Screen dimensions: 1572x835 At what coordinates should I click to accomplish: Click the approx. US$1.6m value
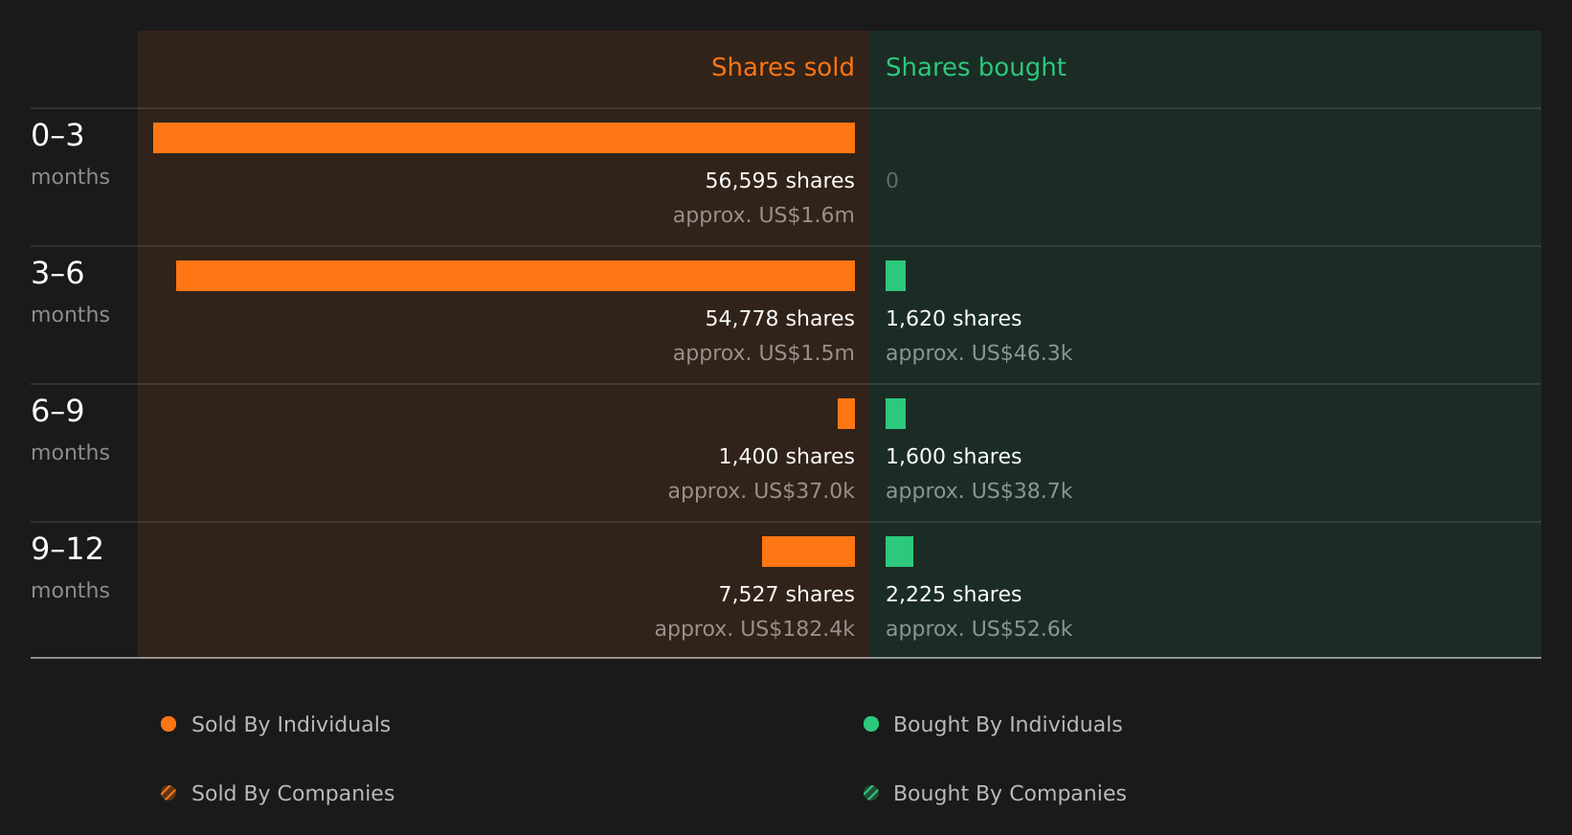pyautogui.click(x=764, y=215)
